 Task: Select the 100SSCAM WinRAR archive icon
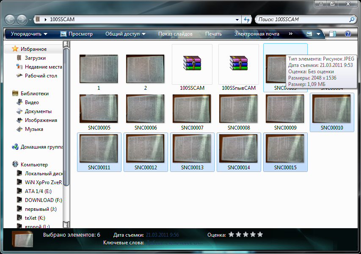[x=192, y=63]
